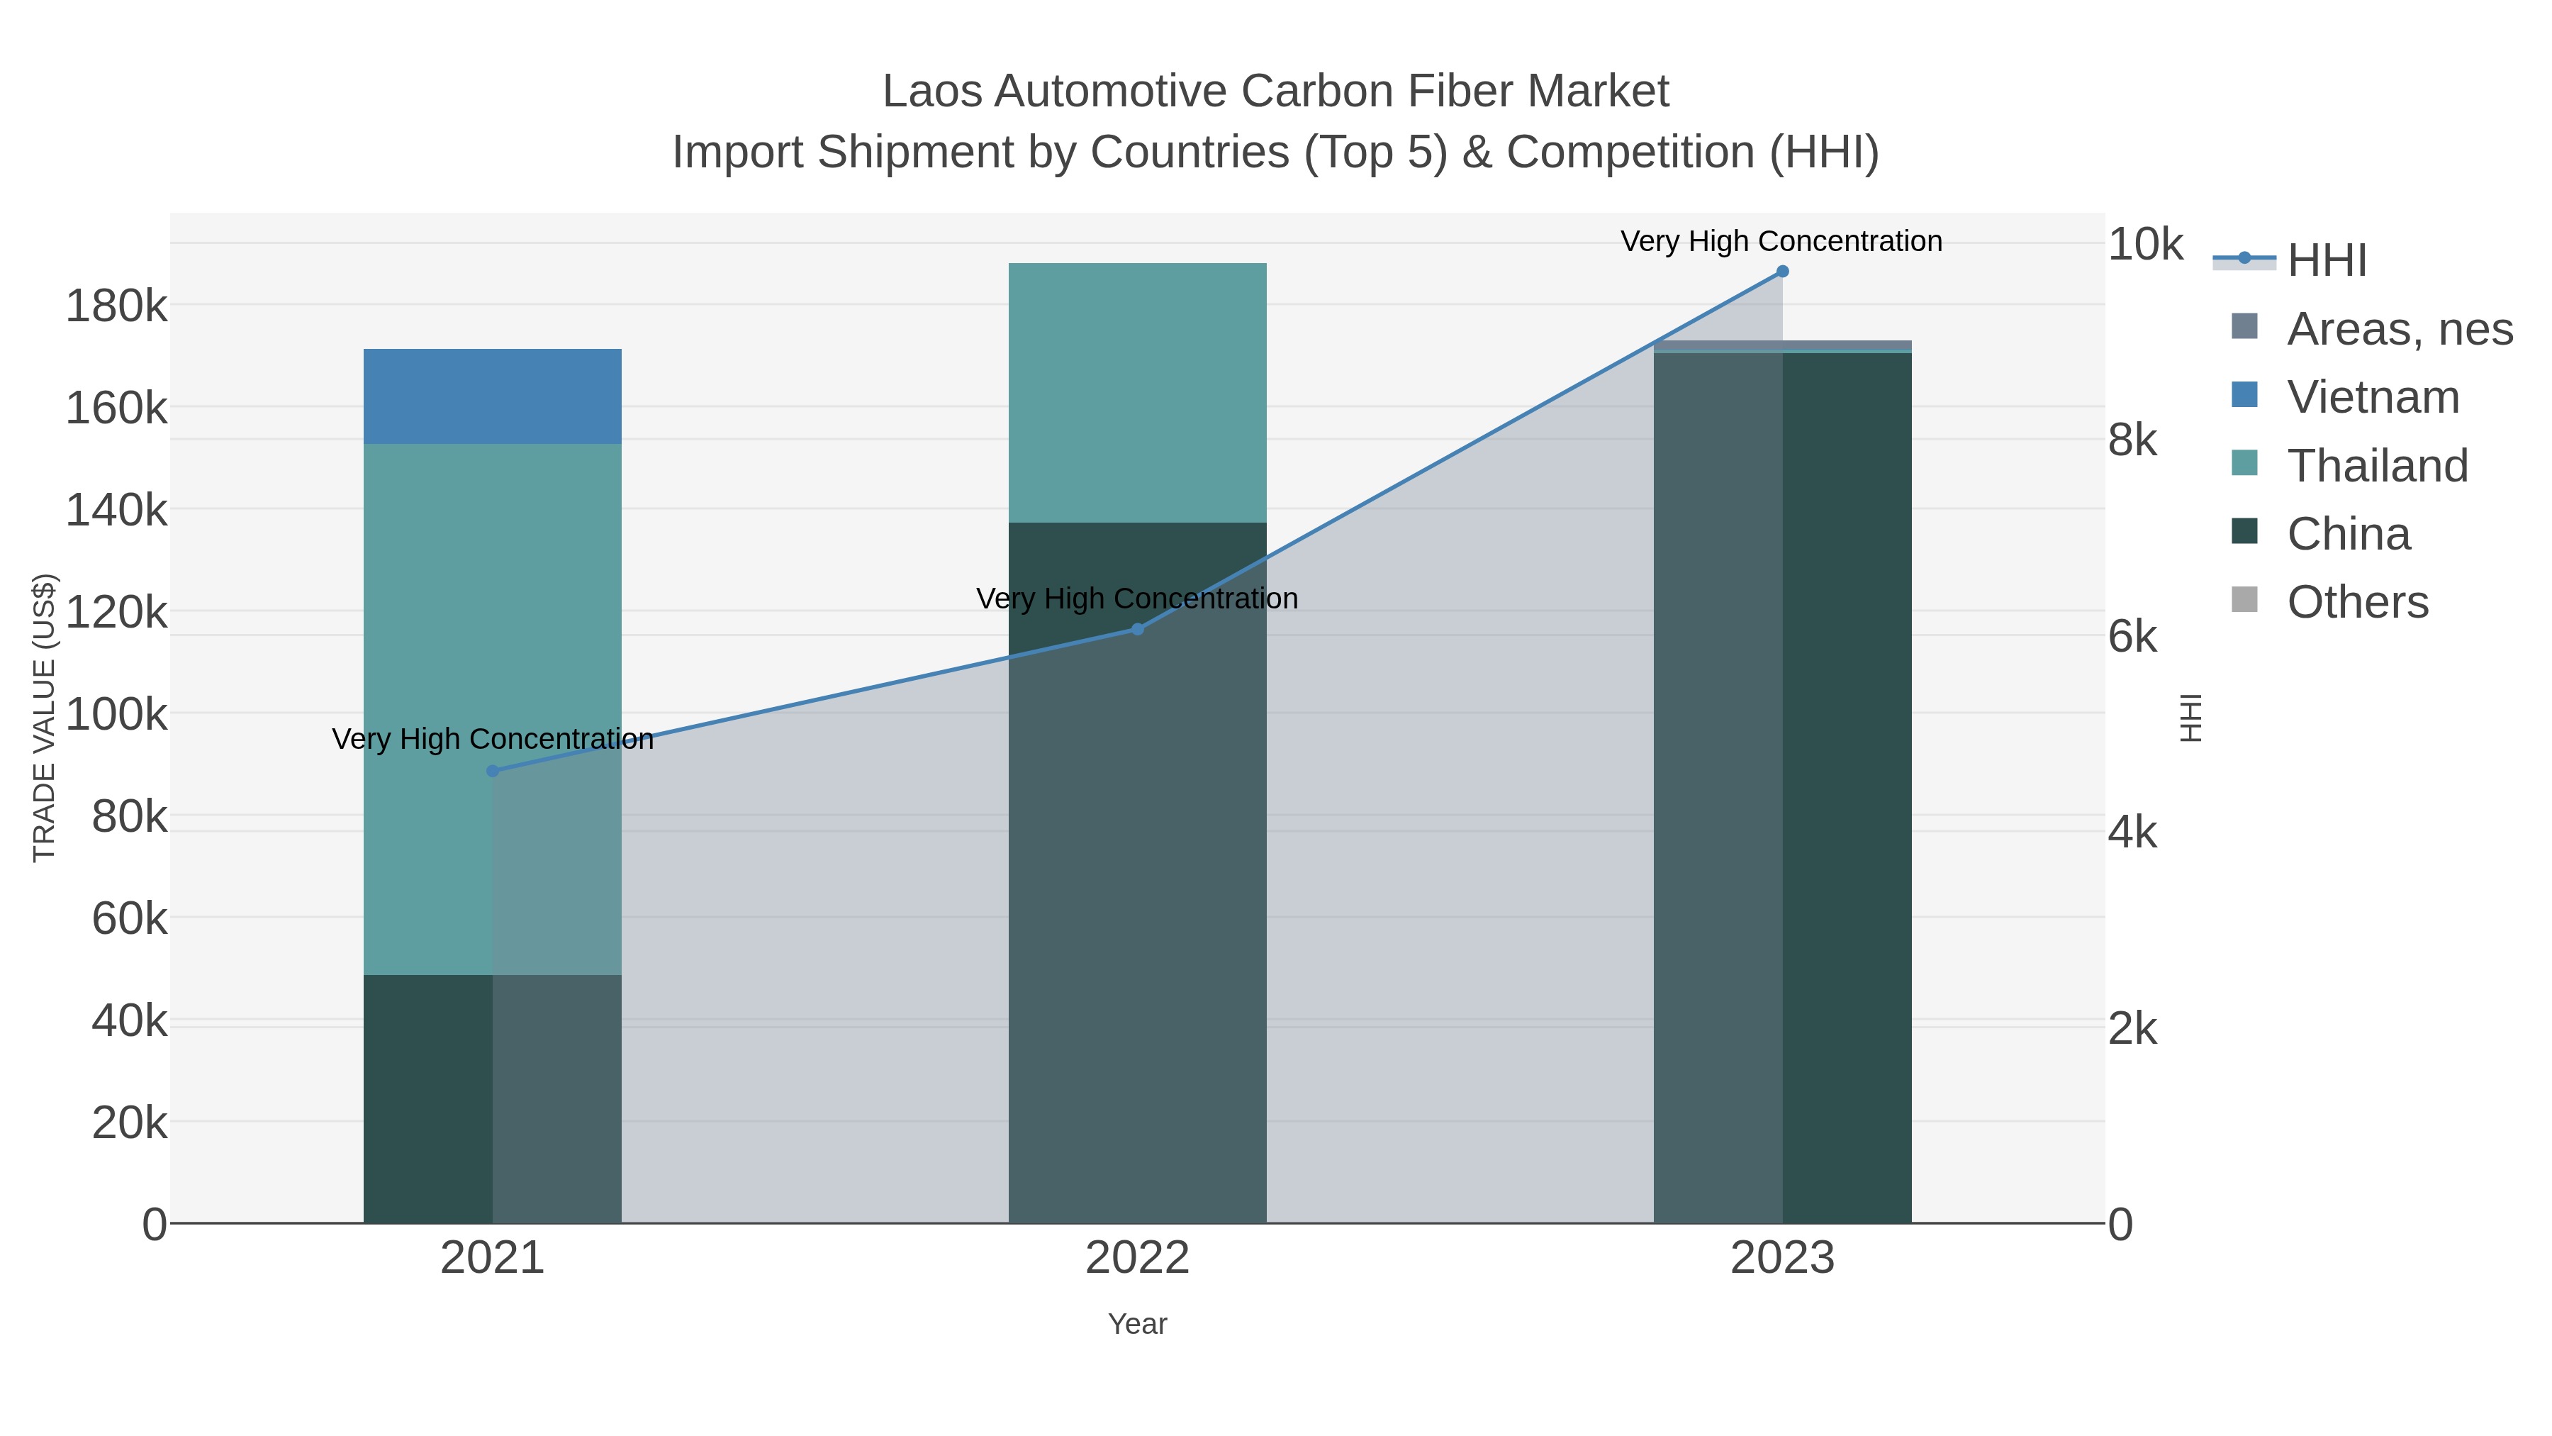Viewport: 2552px width, 1436px height.
Task: Click the Vietnam legend color swatch
Action: [2245, 394]
